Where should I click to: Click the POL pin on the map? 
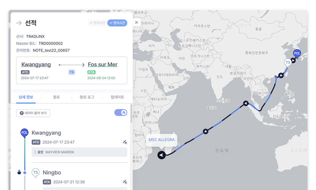297,54
